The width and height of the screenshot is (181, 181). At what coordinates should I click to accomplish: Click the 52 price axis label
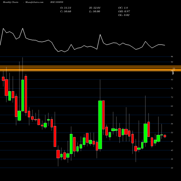(172, 132)
